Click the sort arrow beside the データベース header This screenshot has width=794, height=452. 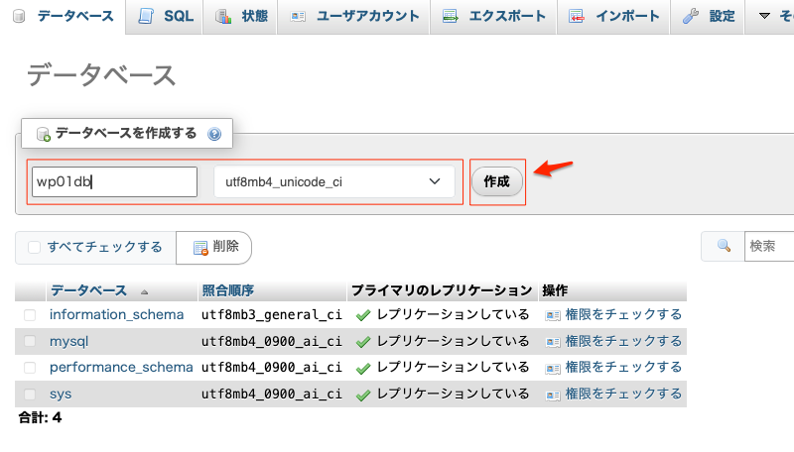click(x=146, y=291)
